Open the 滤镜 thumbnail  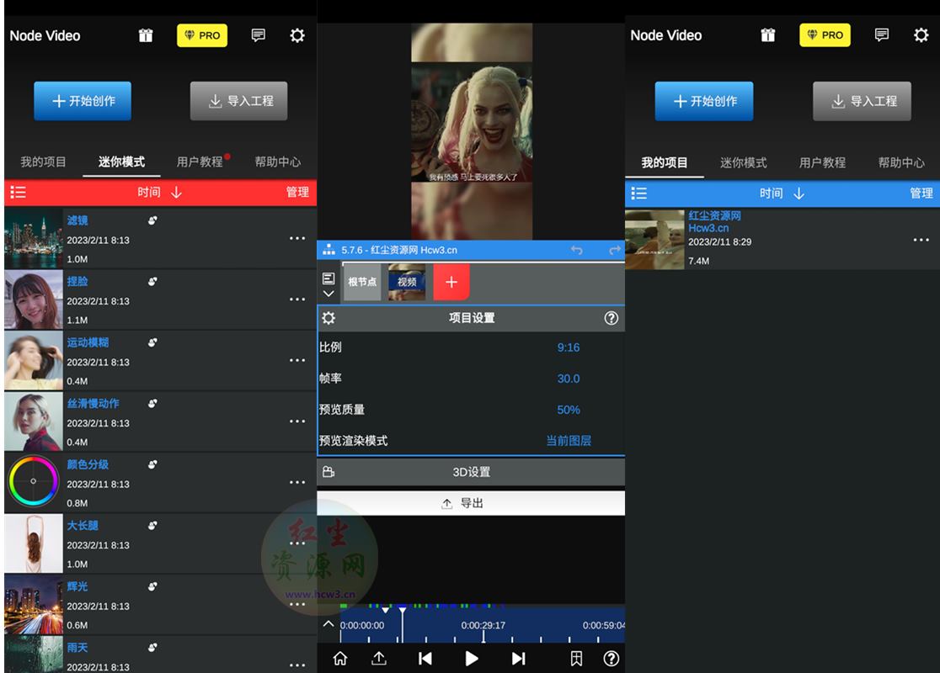[34, 238]
